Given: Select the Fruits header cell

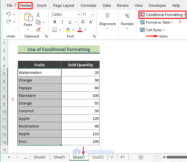Looking at the screenshot, I should tap(39, 65).
